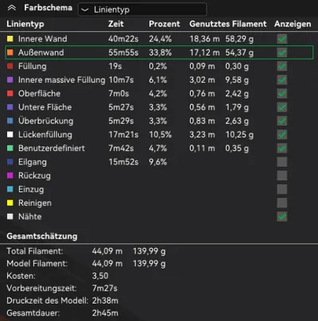Click the orange Außenwand color swatch

pos(10,52)
